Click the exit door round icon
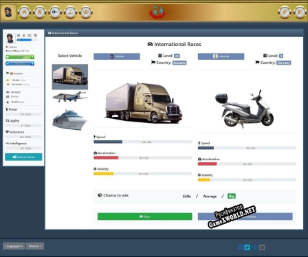308x257 pixels. point(300,12)
